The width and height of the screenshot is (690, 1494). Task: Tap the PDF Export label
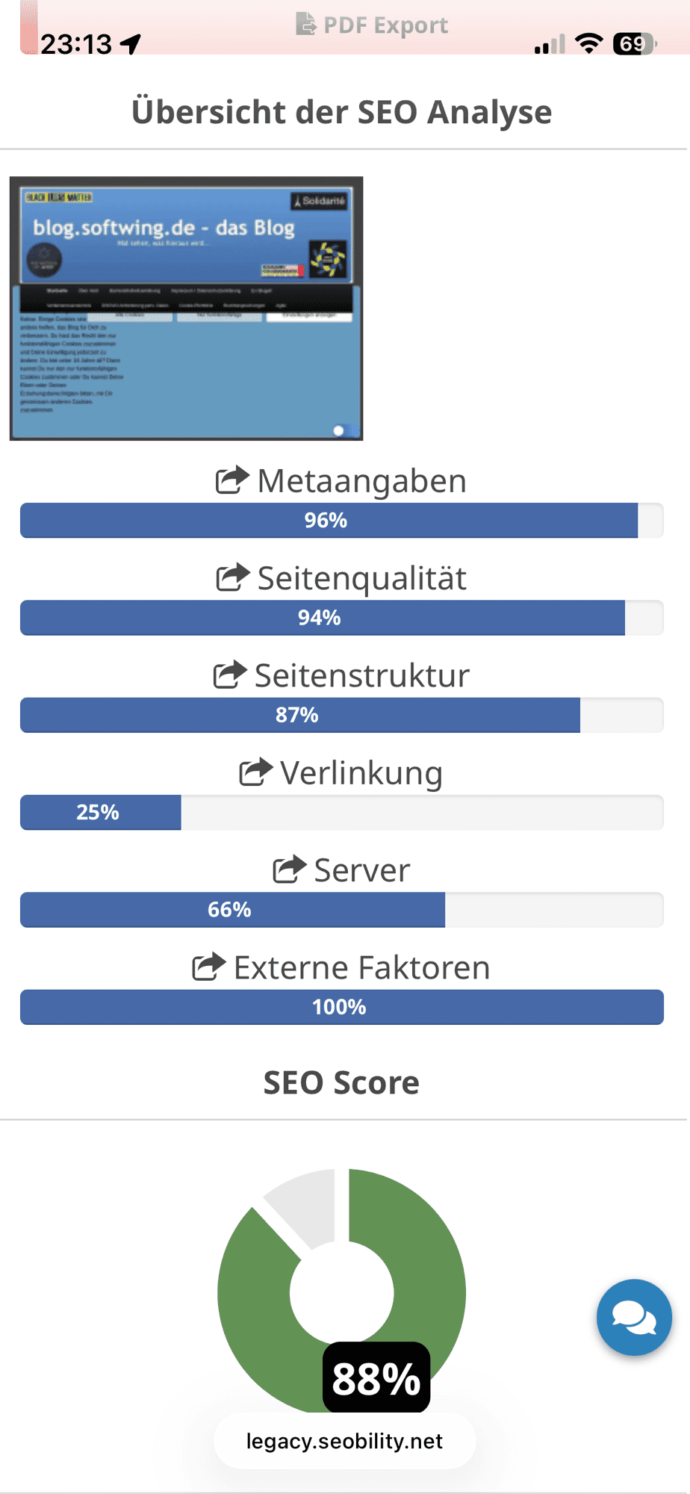(x=385, y=25)
